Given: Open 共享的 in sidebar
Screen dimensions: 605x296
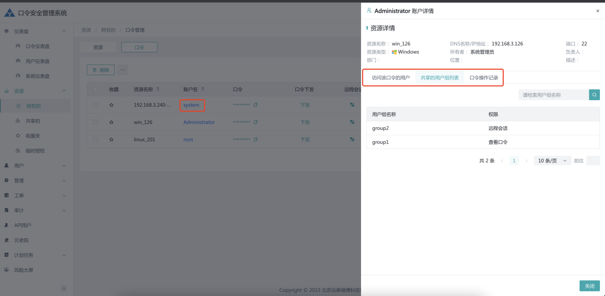Looking at the screenshot, I should [33, 121].
